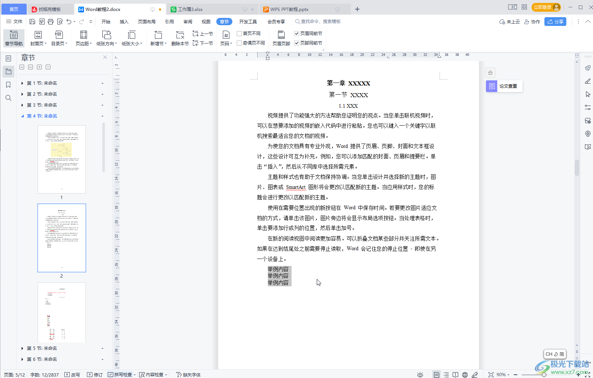Open the find magnifier sidebar icon
This screenshot has height=378, width=593.
click(8, 98)
